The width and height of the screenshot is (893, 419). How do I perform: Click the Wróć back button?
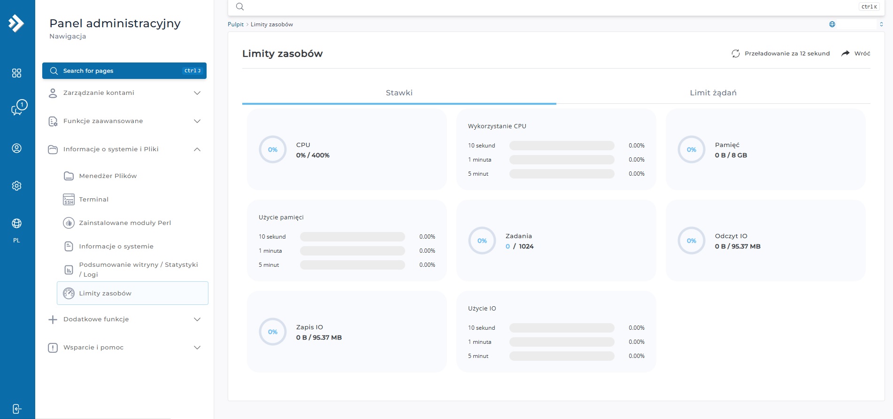tap(856, 54)
